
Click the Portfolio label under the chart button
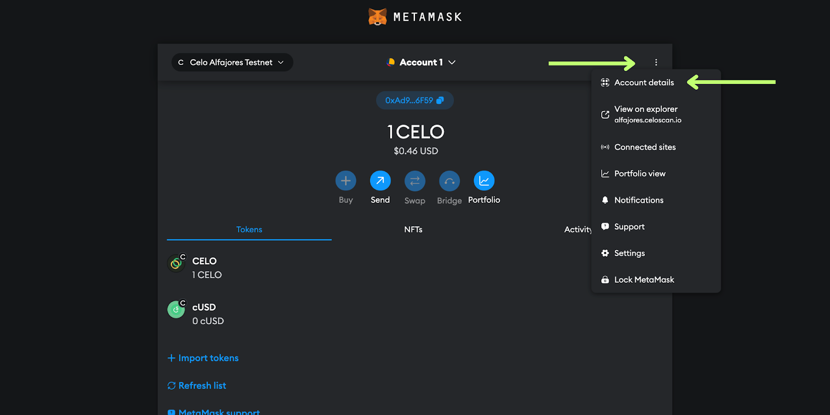coord(484,200)
